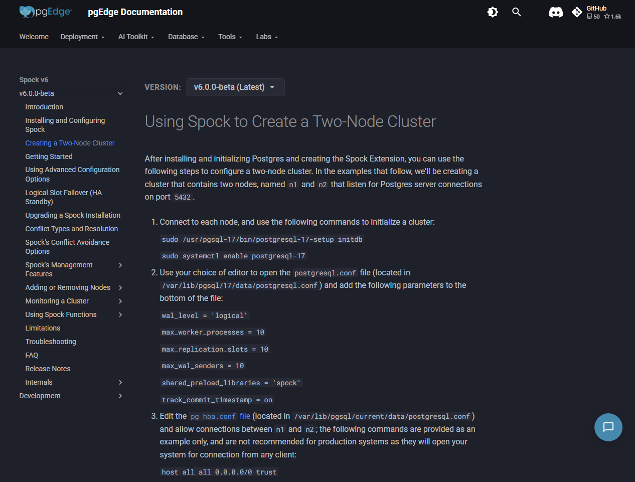Open the Labs dropdown menu
Screen dimensions: 635x482
tap(267, 37)
